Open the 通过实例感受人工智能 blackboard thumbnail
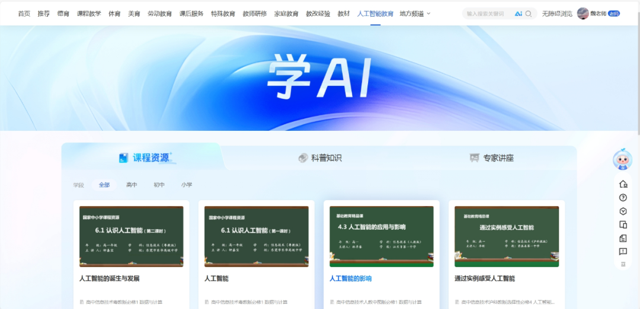The height and width of the screenshot is (309, 640). [507, 236]
